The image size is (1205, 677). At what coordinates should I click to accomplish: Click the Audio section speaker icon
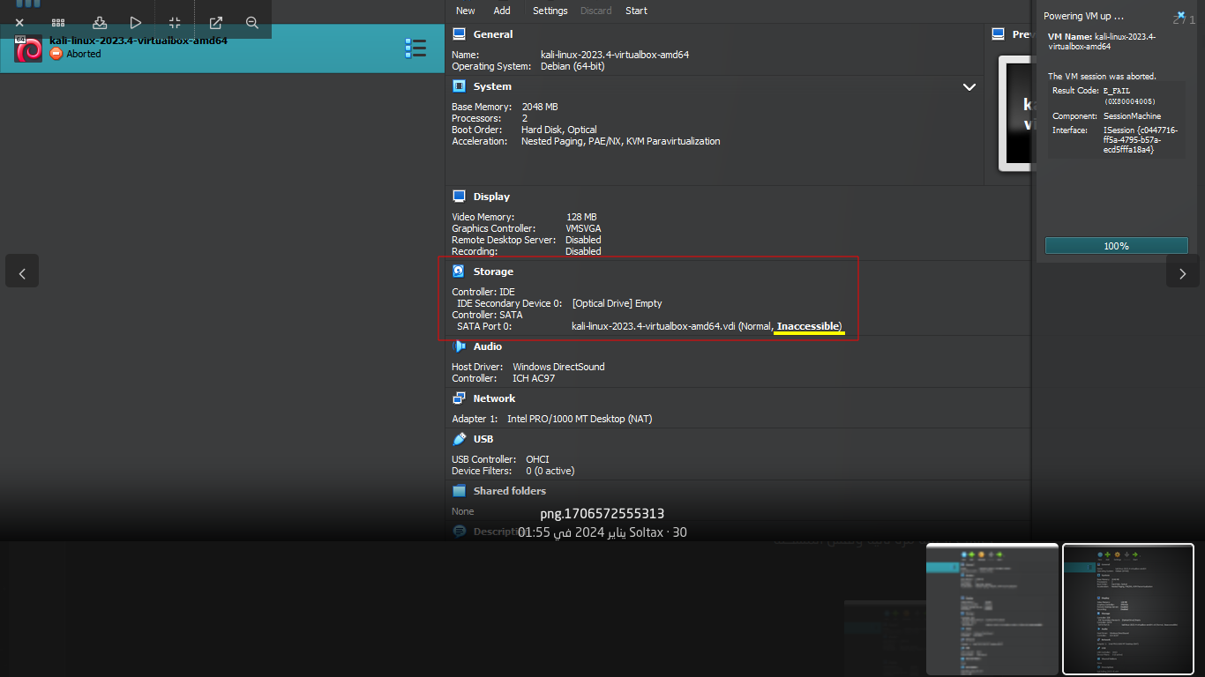click(459, 346)
